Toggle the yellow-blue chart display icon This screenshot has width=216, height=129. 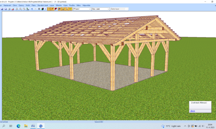click(x=63, y=9)
